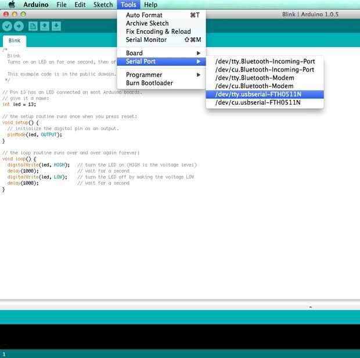
Task: Close the open Tools menu
Action: point(128,5)
